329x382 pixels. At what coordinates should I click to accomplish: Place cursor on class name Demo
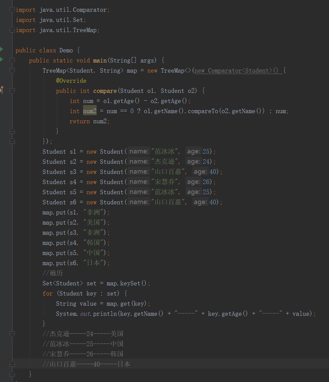point(66,50)
